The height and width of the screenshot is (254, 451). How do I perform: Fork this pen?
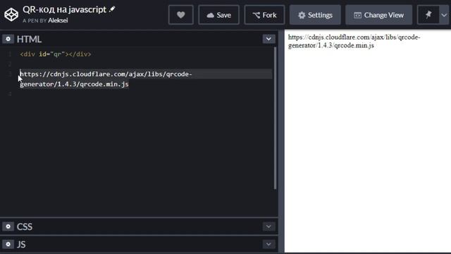tap(264, 15)
